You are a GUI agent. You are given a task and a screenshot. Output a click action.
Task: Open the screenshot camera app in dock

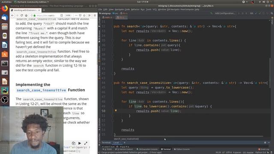(x=5, y=72)
